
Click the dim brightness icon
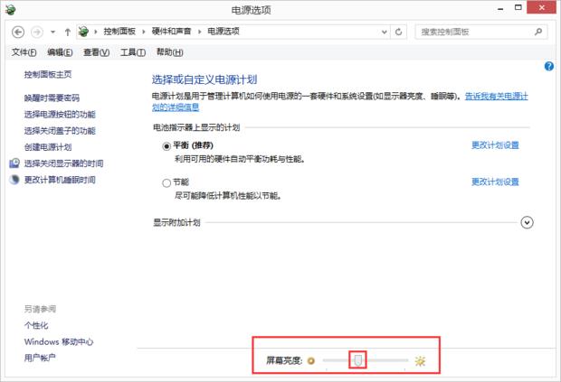311,361
